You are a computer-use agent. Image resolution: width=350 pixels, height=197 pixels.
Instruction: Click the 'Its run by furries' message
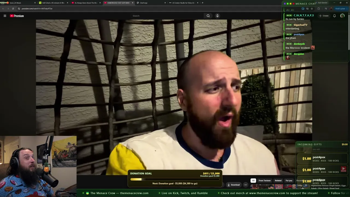(295, 19)
